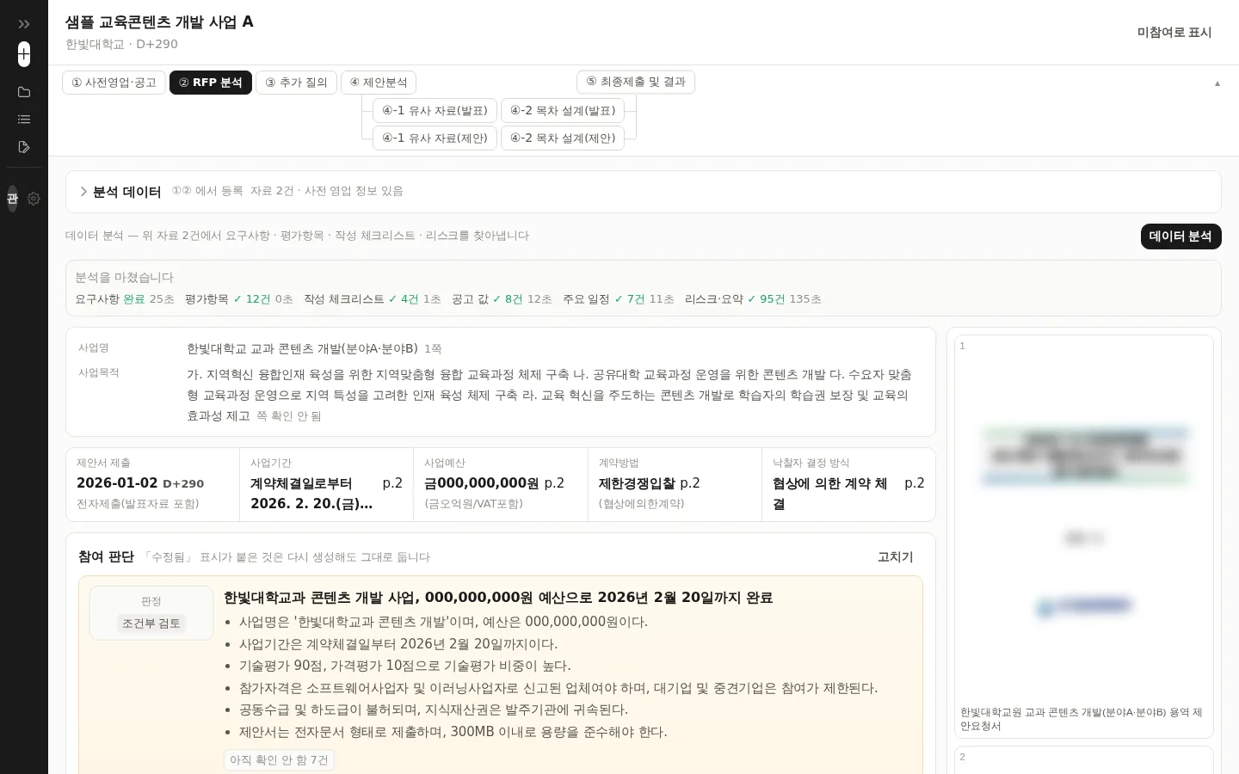Click the 리스크·요약 ✓ 95건 status
The height and width of the screenshot is (774, 1239).
point(753,299)
